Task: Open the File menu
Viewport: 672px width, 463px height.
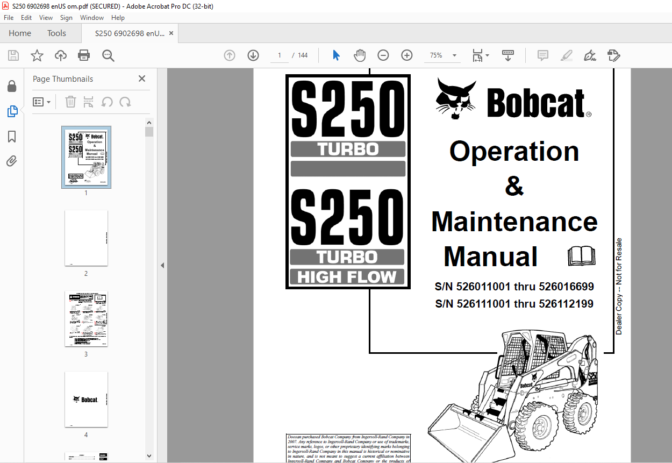Action: [x=9, y=18]
